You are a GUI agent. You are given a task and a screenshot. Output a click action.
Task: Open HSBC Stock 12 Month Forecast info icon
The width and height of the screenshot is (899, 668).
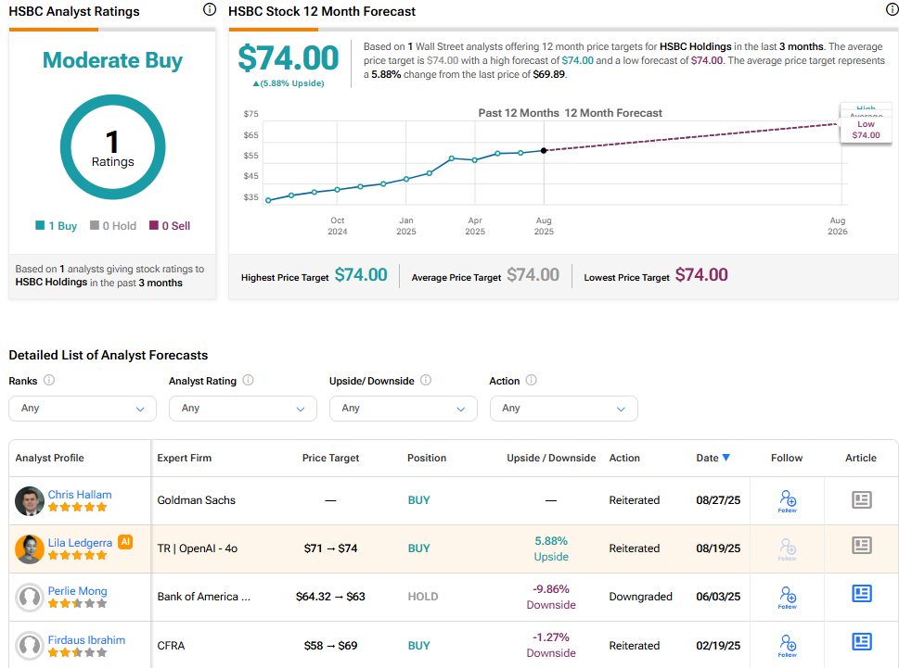[893, 10]
